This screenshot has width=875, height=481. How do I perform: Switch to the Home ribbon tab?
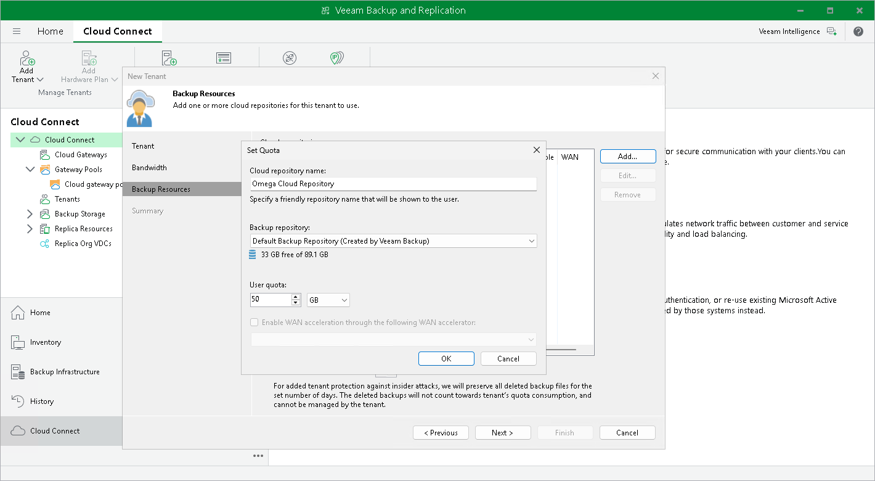[x=50, y=31]
